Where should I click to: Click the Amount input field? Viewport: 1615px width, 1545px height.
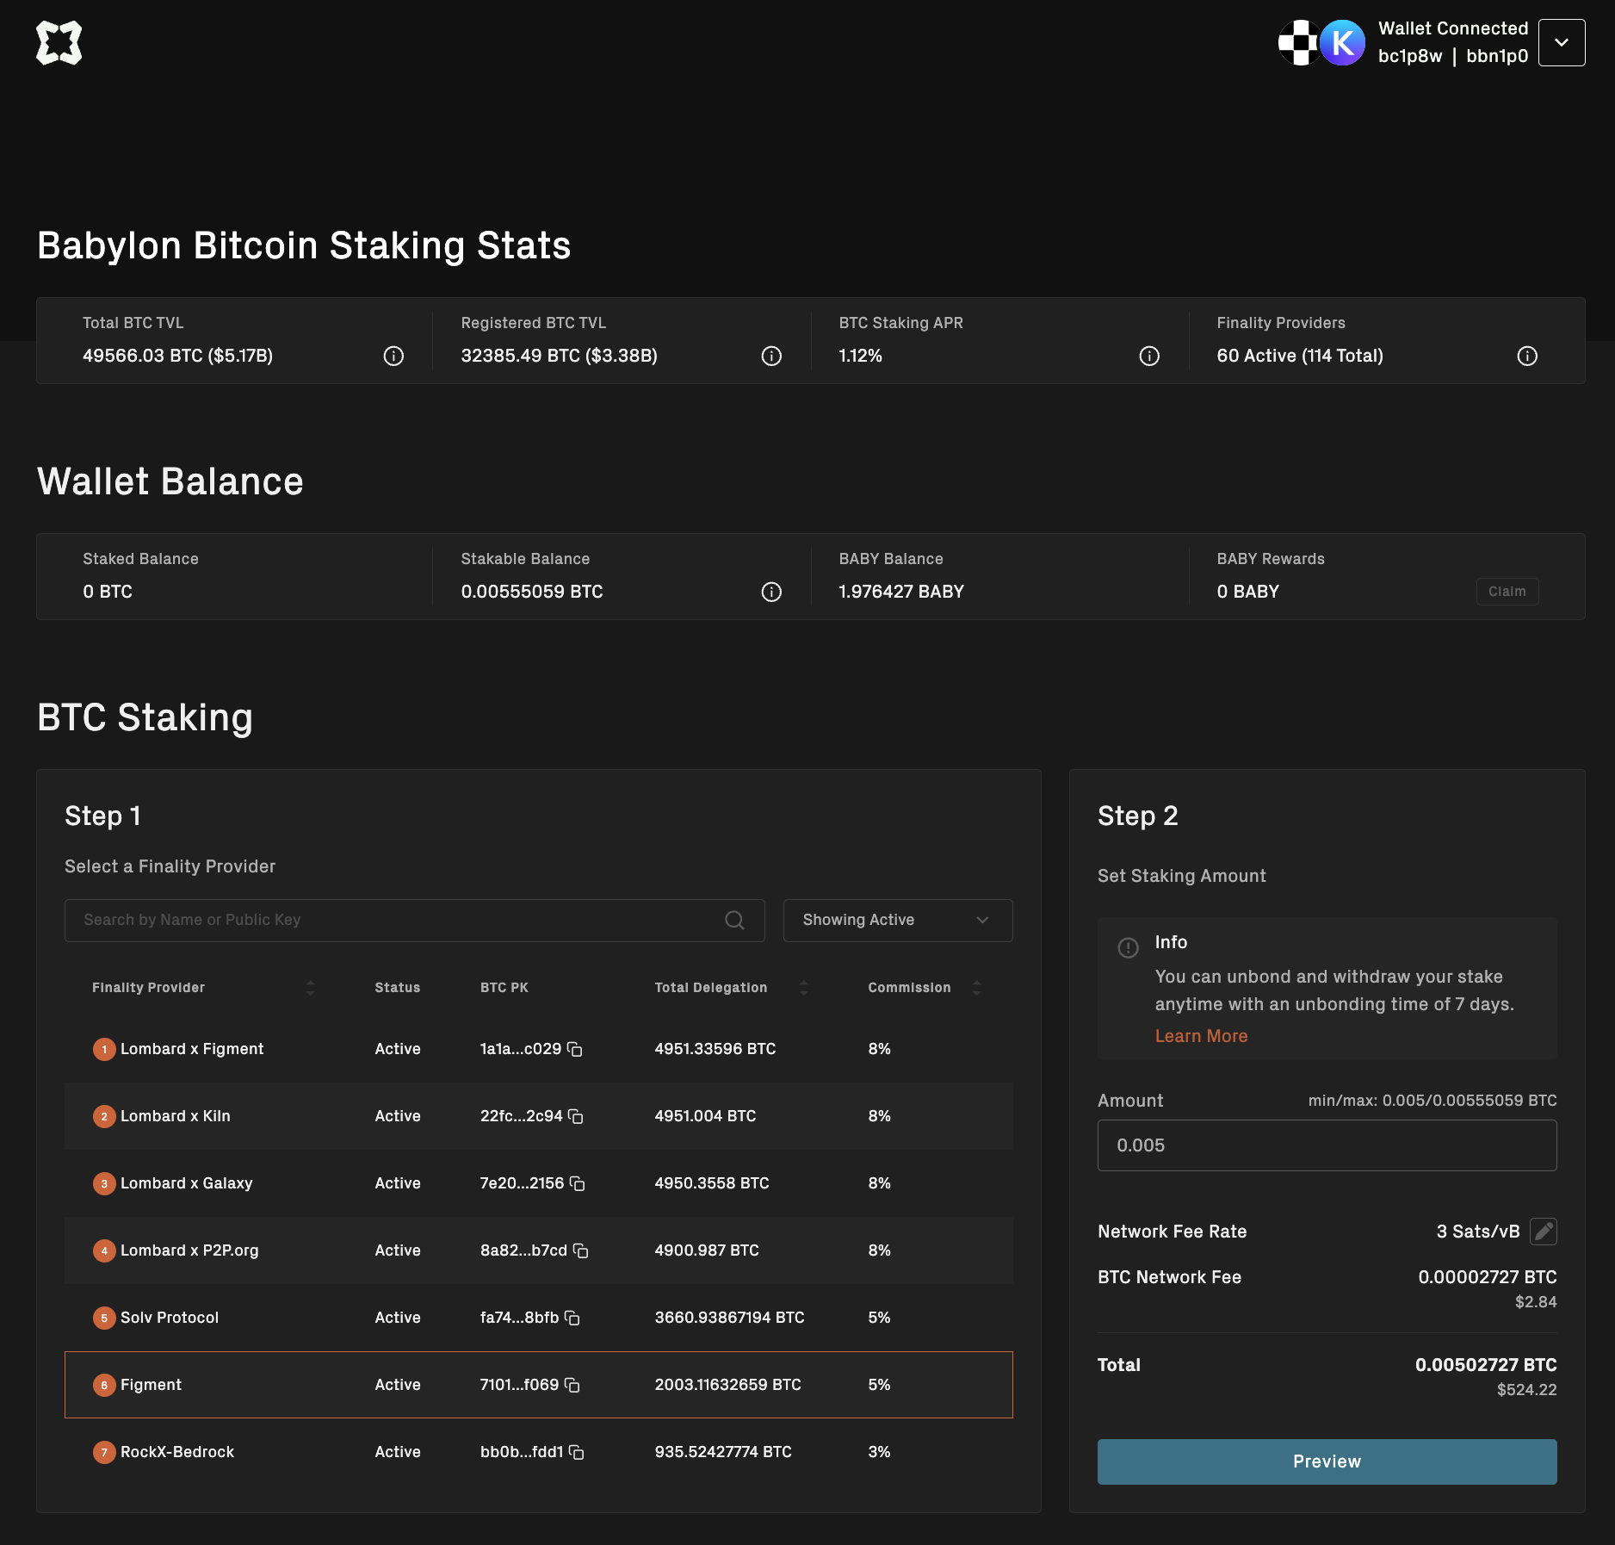point(1327,1145)
